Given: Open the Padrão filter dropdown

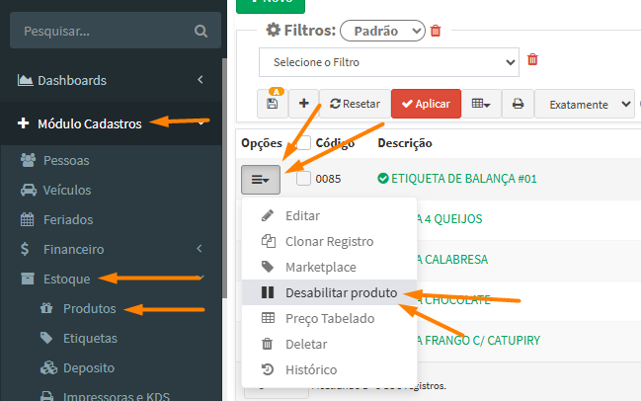Looking at the screenshot, I should coord(382,31).
